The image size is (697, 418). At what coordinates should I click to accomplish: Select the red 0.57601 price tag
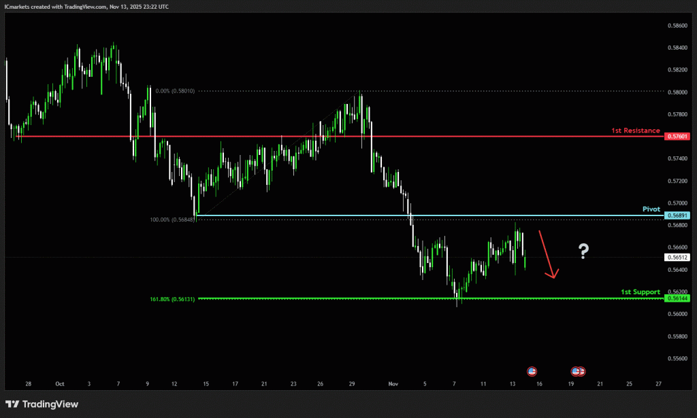(678, 137)
